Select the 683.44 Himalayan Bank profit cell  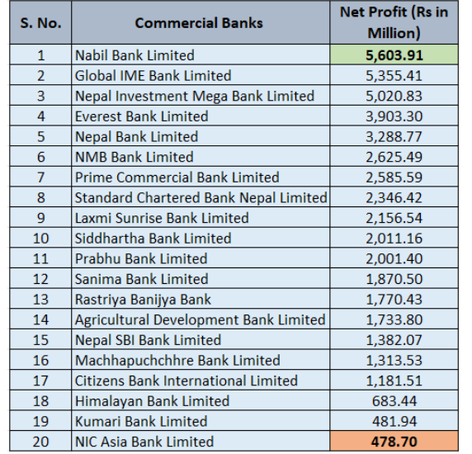click(394, 400)
